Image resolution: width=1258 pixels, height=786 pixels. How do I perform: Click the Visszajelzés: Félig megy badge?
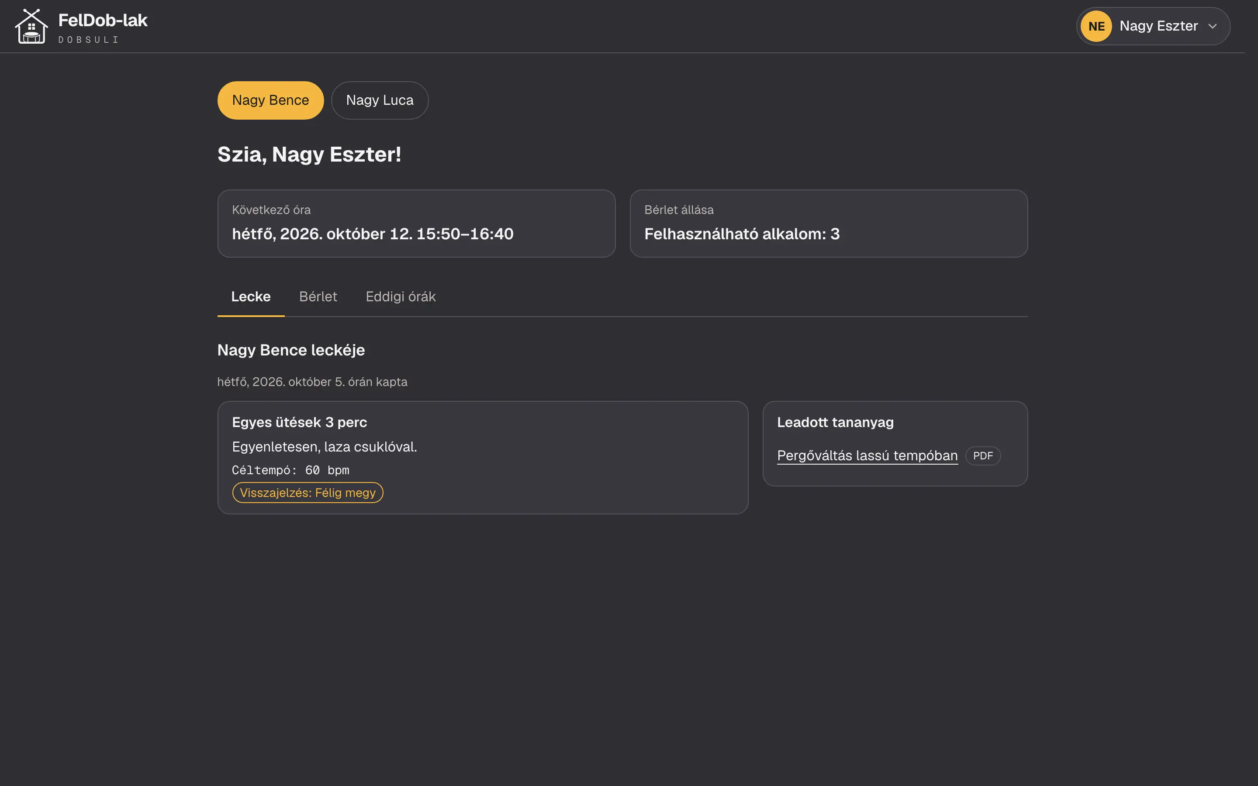click(x=307, y=493)
